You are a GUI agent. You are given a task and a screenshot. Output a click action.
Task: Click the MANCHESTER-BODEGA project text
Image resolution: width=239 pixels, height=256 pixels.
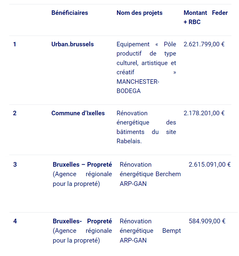point(138,87)
